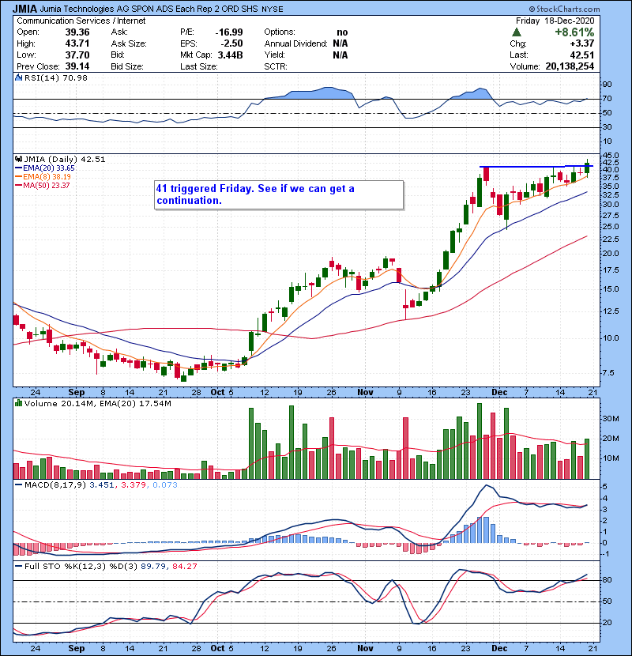The height and width of the screenshot is (656, 632).
Task: Click the blue annotation about 41 triggered Friday
Action: pos(279,194)
